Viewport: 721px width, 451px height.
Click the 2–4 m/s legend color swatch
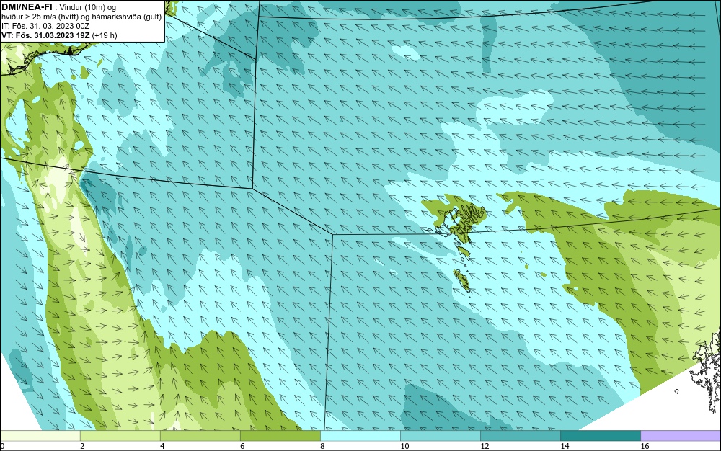120,435
